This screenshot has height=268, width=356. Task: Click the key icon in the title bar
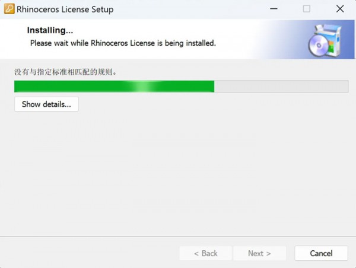(9, 9)
